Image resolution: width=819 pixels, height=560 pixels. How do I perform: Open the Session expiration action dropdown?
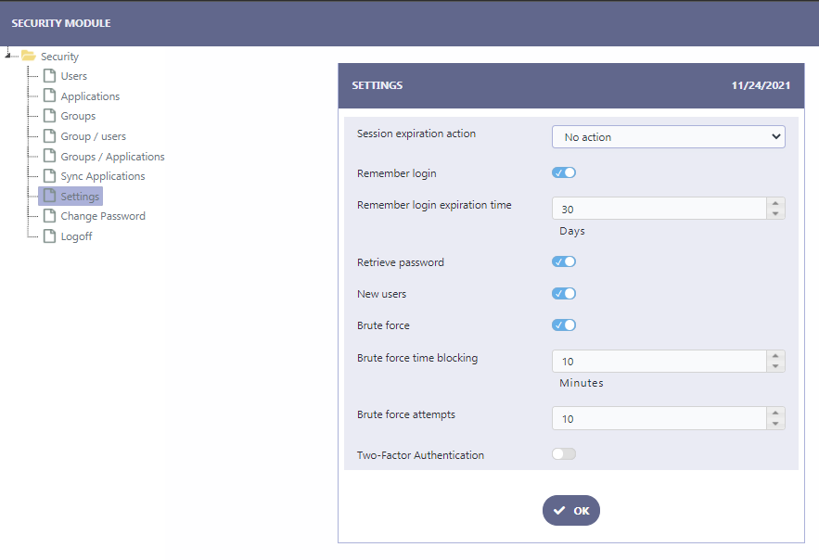coord(669,136)
